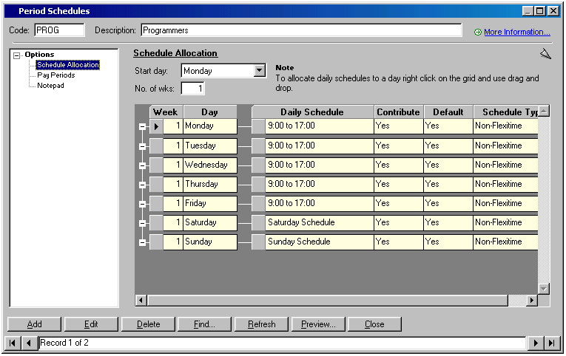Open the Find dialog button
The image size is (566, 356).
[204, 324]
